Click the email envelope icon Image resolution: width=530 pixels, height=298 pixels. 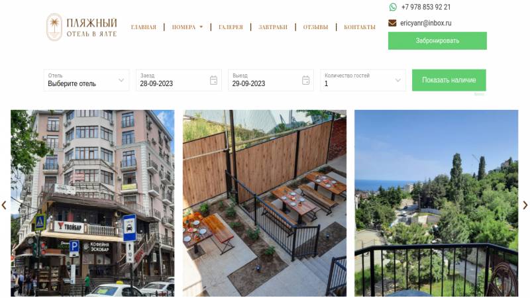point(392,23)
